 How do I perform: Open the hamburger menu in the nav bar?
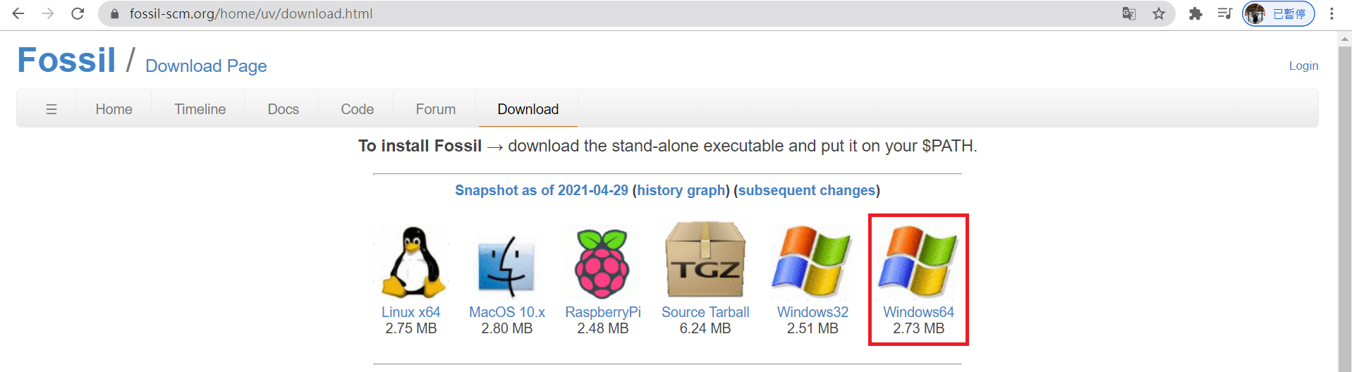pyautogui.click(x=51, y=109)
